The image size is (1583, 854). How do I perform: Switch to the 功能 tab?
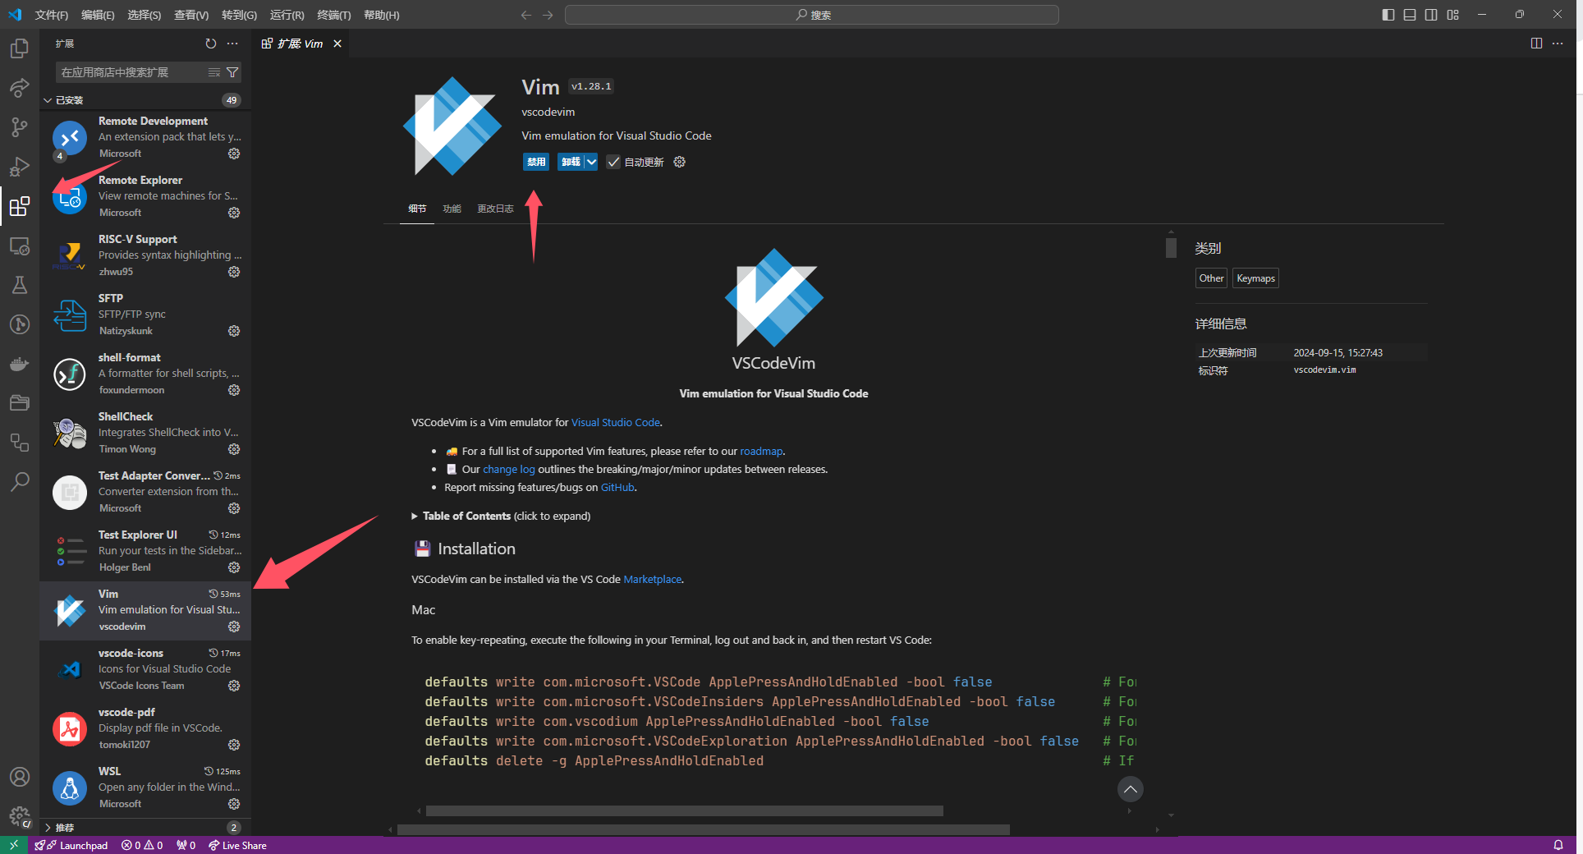coord(452,209)
